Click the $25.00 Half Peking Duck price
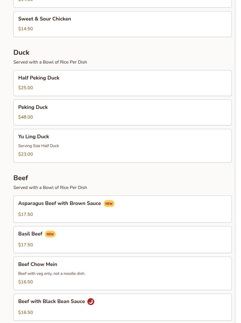The width and height of the screenshot is (241, 323). click(x=25, y=88)
